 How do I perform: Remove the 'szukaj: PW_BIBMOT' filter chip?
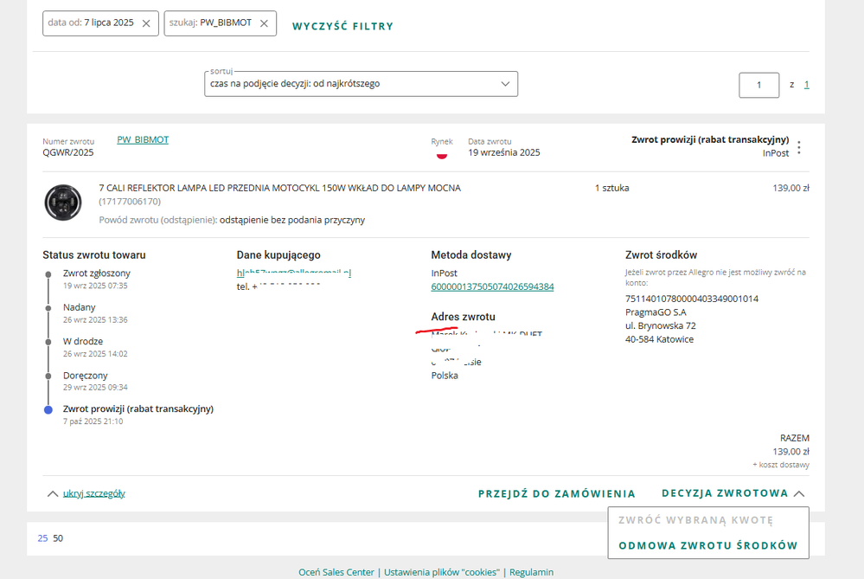(264, 23)
